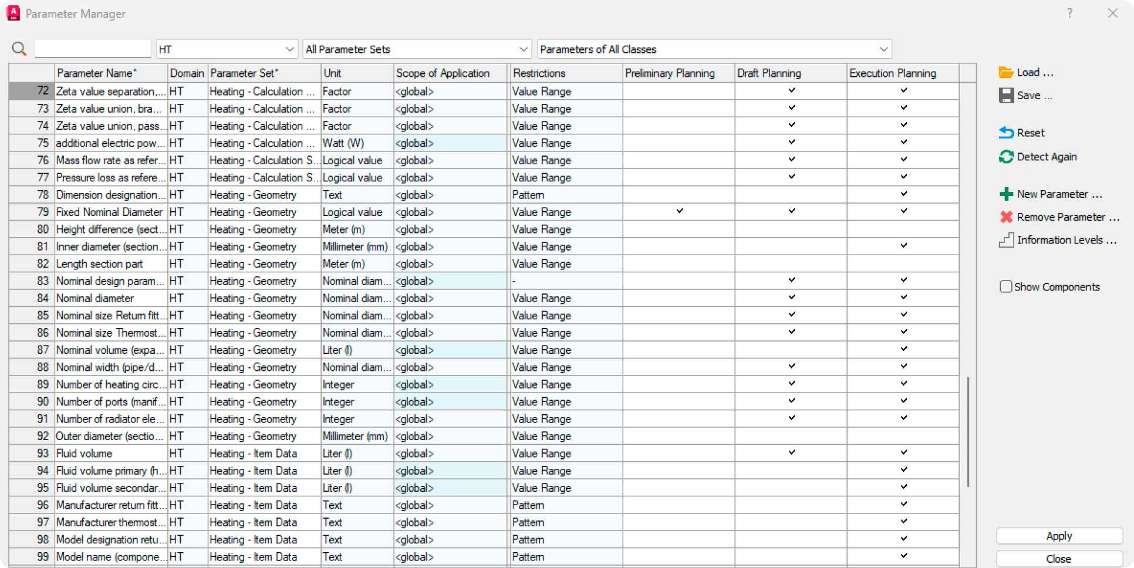Toggle Draft Planning check for Fluid volume row

click(791, 452)
